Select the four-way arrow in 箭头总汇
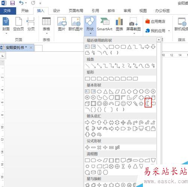 point(123,123)
